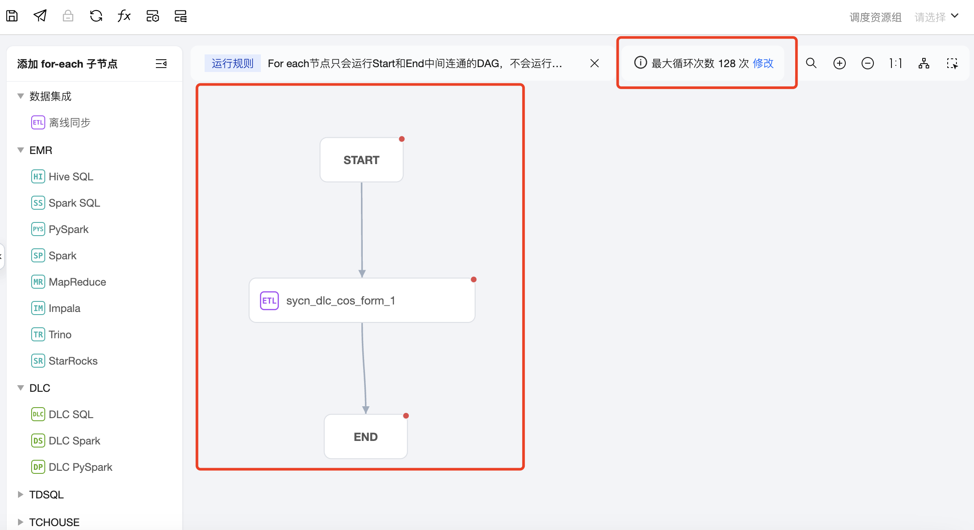Open the fx function icon
The height and width of the screenshot is (530, 974).
point(124,16)
